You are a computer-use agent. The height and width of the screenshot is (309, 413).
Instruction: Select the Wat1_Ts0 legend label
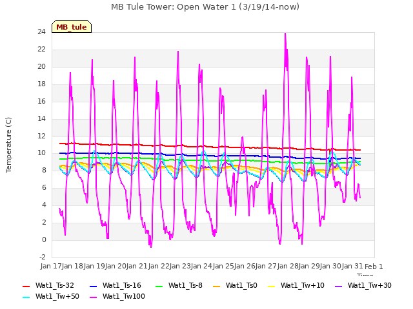click(x=241, y=285)
